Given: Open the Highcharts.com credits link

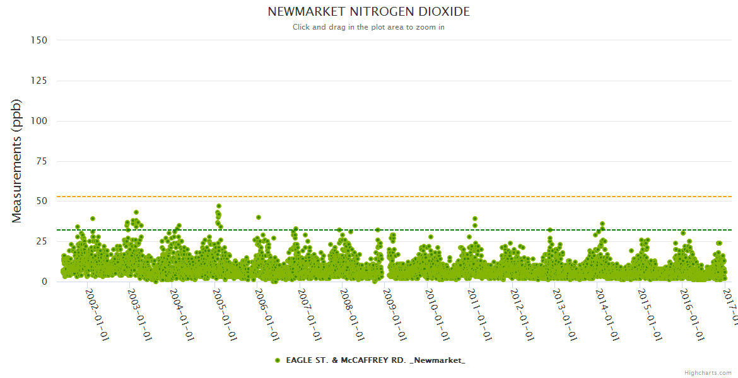Looking at the screenshot, I should tap(708, 373).
